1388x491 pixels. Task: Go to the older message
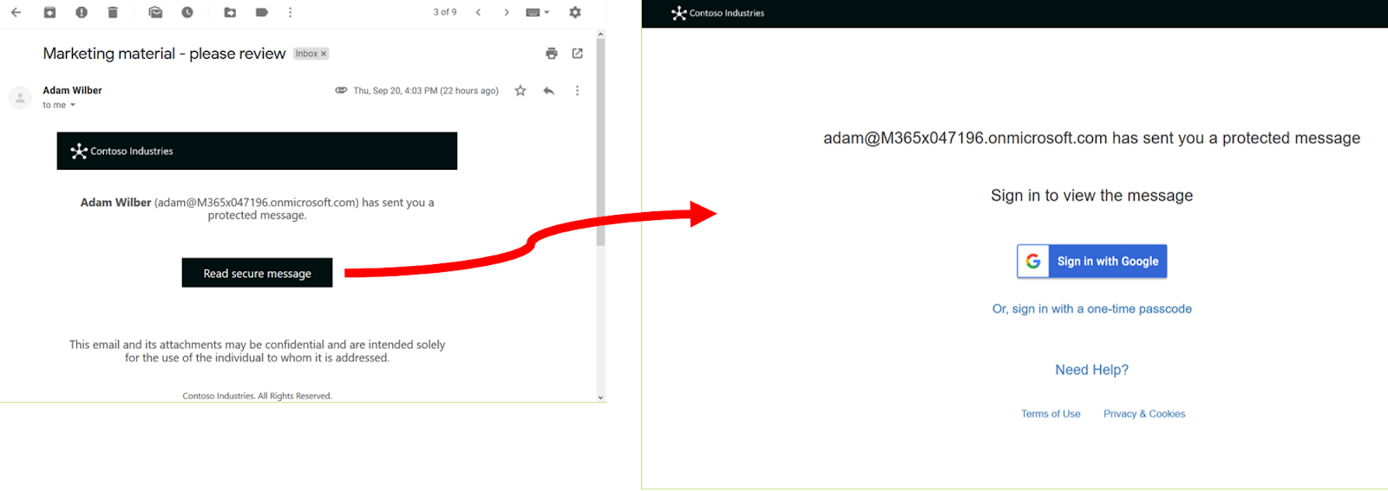point(507,12)
